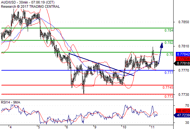Click the red 0.773 support label
The image size is (190, 129).
(x=169, y=97)
